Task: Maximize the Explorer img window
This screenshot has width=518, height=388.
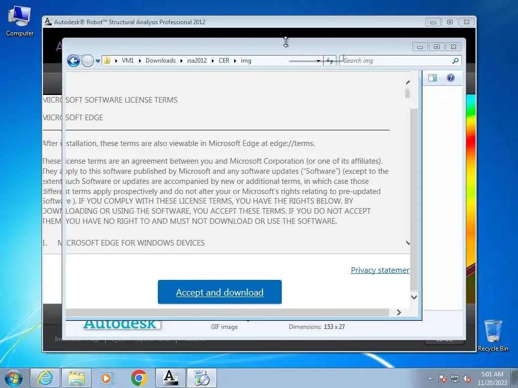Action: (x=437, y=47)
